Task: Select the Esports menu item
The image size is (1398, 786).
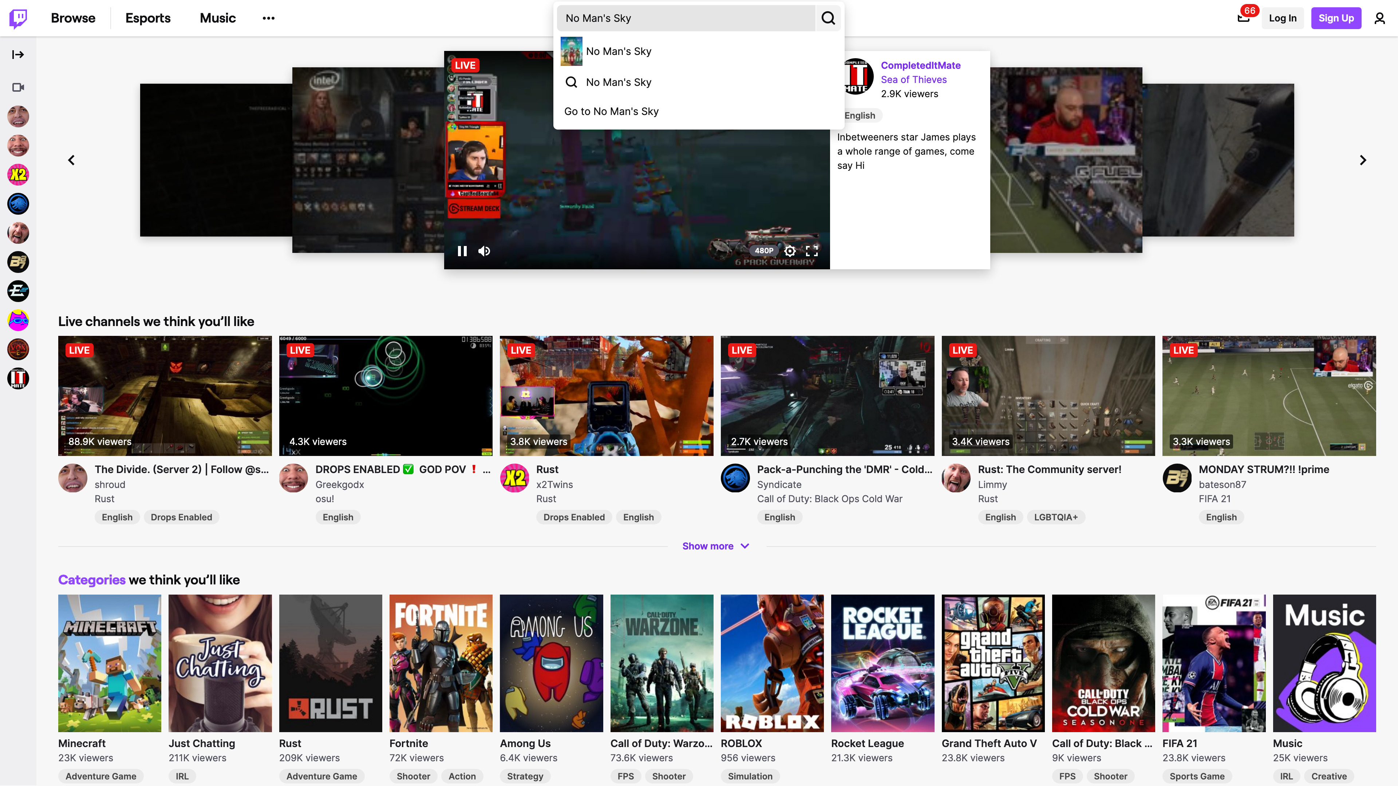Action: (x=147, y=18)
